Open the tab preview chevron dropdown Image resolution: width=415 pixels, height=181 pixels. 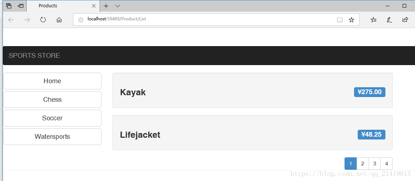coord(118,6)
